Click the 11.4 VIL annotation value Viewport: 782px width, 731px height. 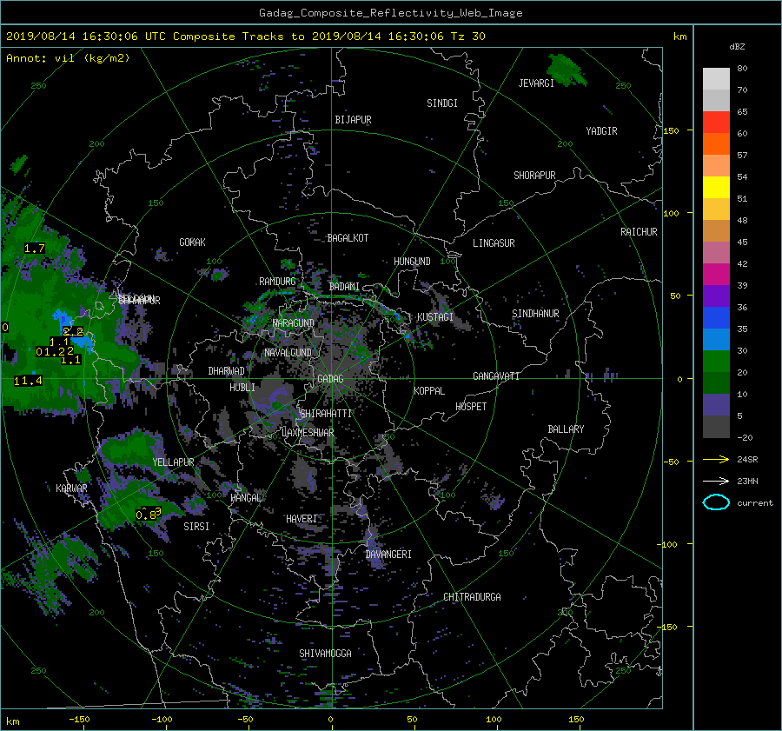(28, 382)
